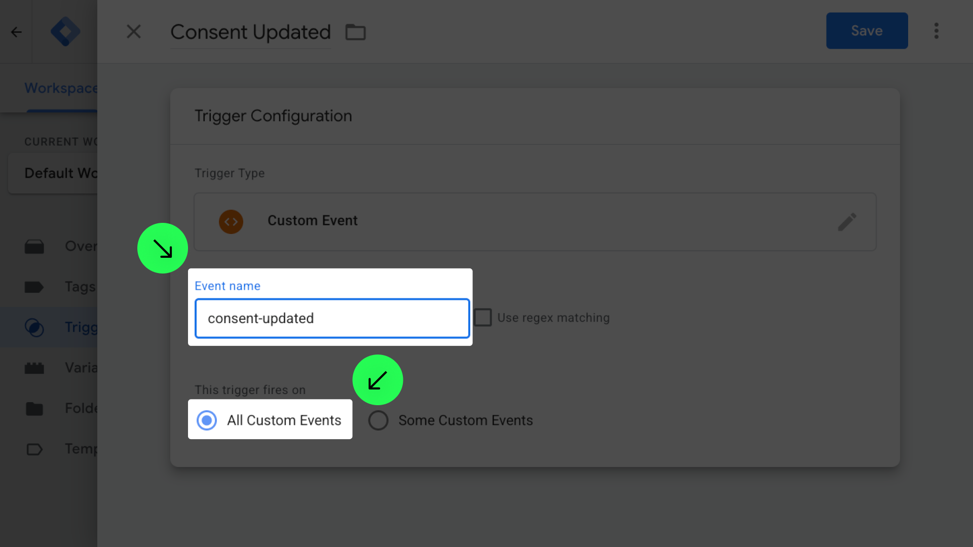The width and height of the screenshot is (973, 547).
Task: Click the Overview icon in sidebar
Action: [x=34, y=247]
